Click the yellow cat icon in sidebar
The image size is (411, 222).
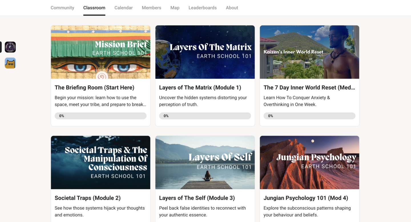click(10, 63)
